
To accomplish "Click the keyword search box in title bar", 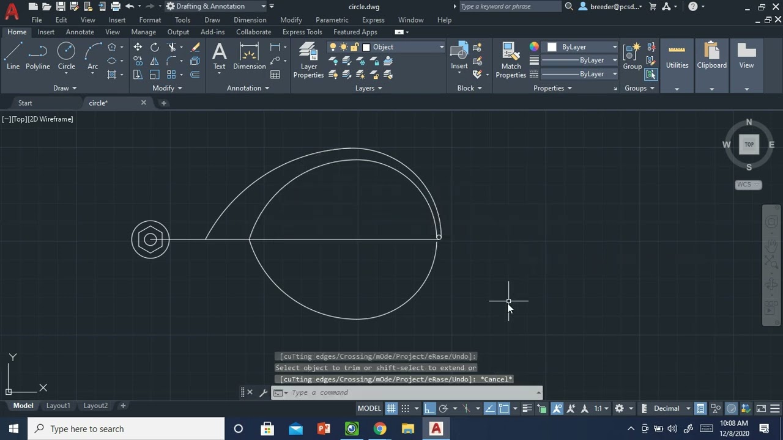I will (x=510, y=6).
